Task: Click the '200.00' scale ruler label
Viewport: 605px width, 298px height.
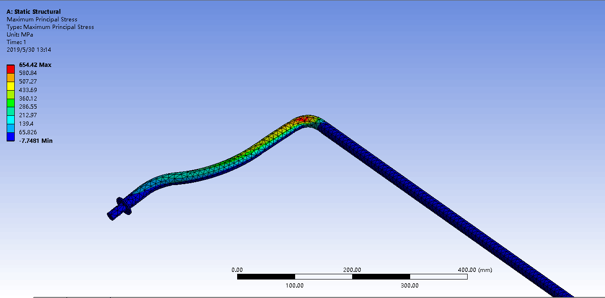Action: pyautogui.click(x=352, y=270)
